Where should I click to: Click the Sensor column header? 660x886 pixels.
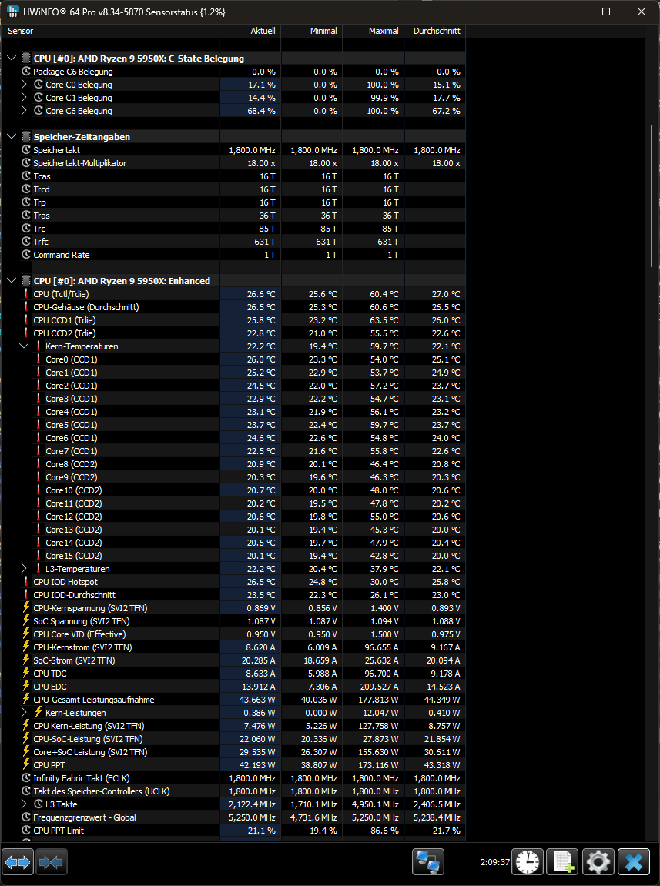point(110,31)
